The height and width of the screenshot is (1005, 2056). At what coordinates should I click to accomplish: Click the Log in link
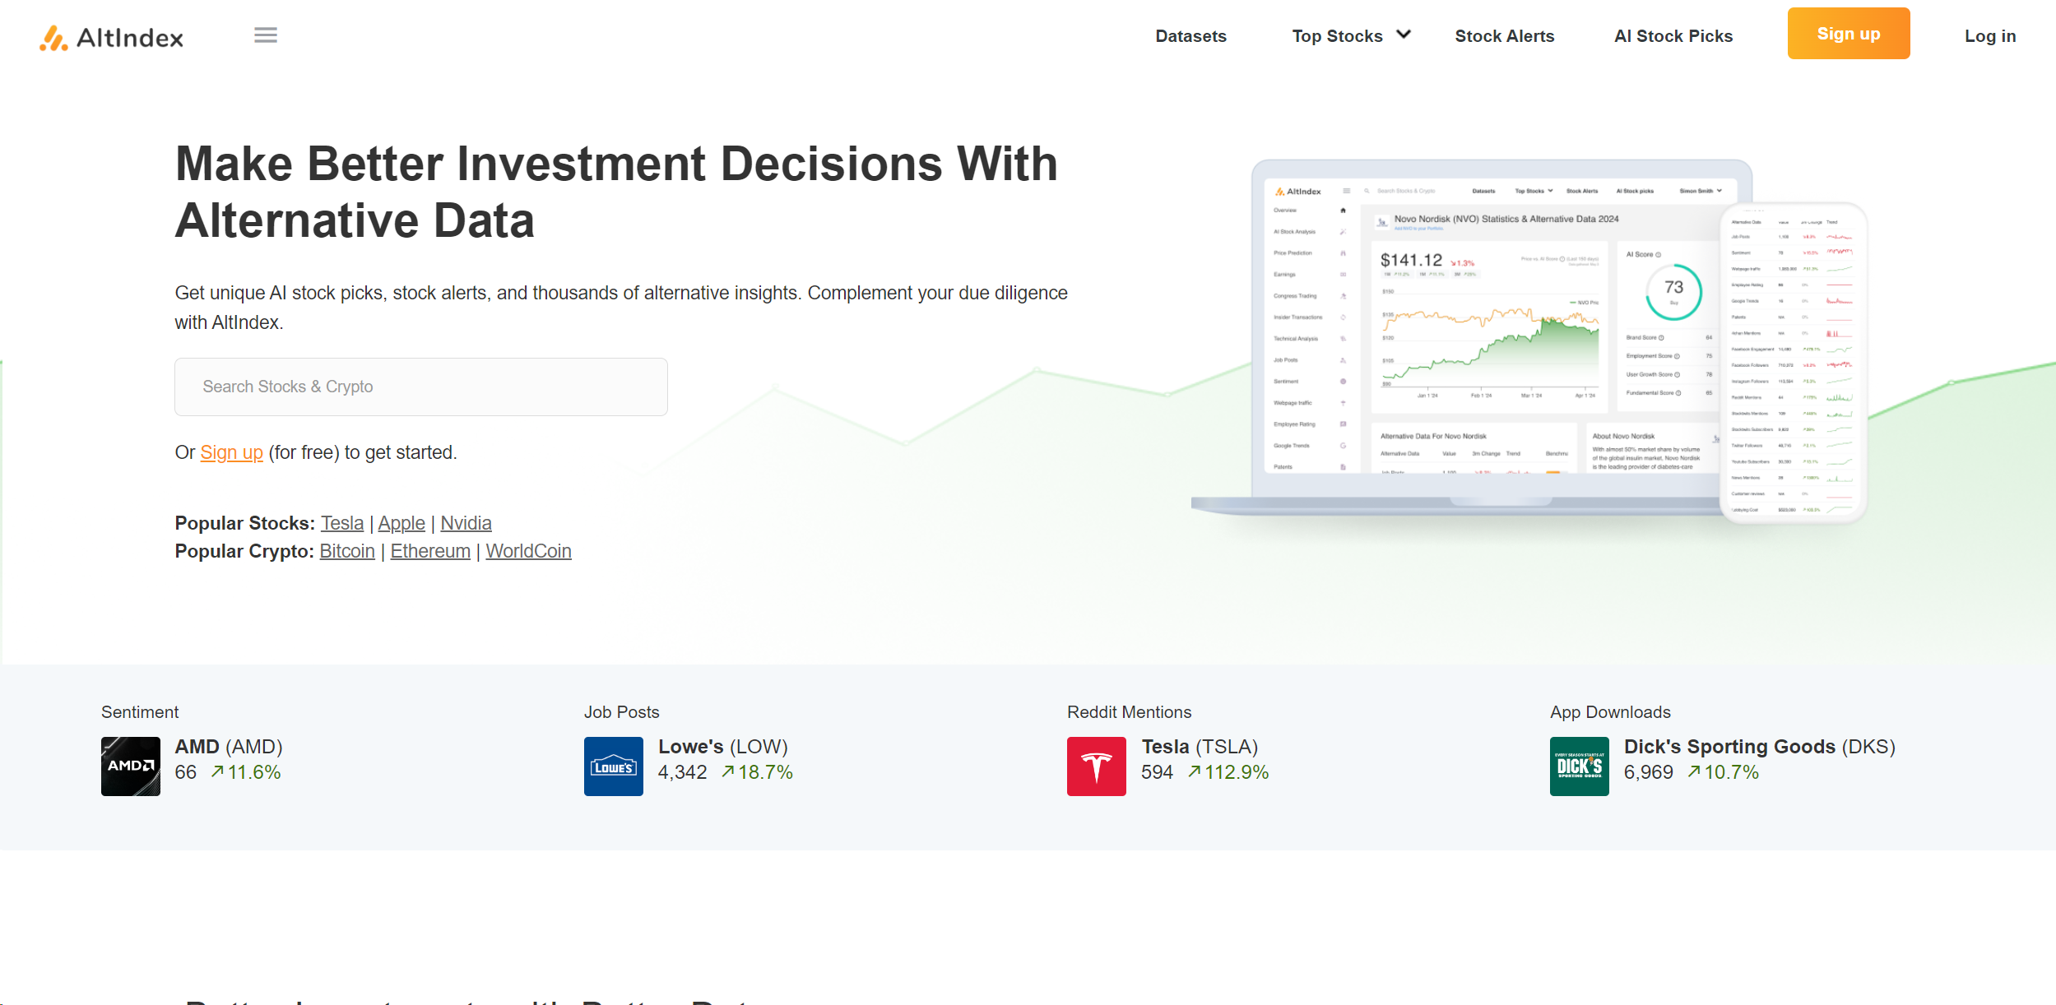coord(1989,36)
